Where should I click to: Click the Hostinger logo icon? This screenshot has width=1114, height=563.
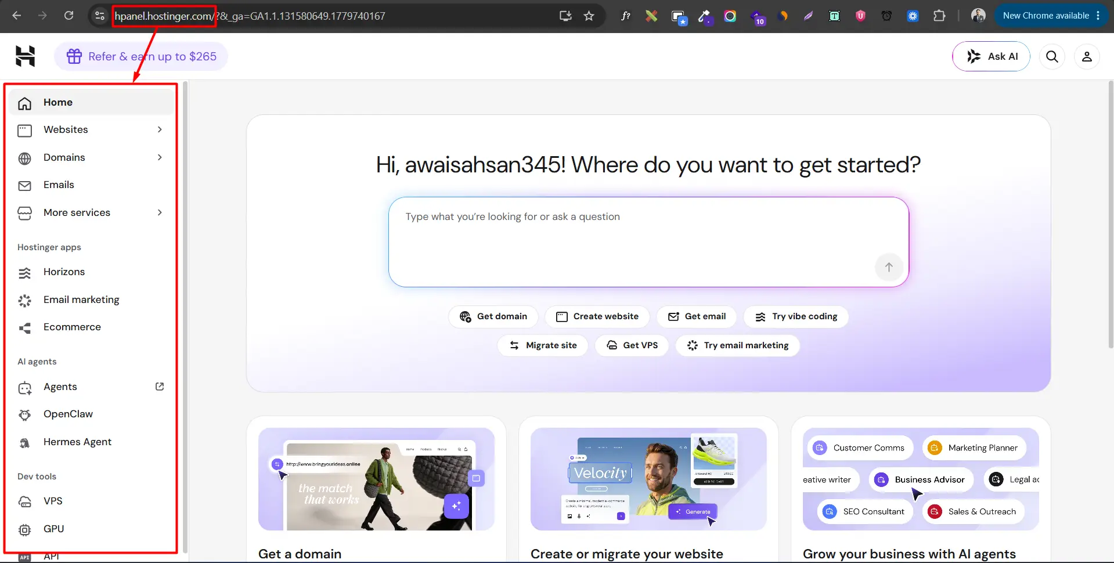[x=25, y=56]
